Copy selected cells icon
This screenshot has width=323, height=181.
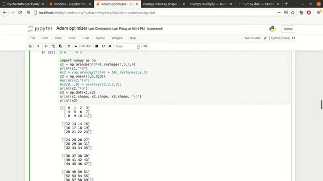click(x=53, y=46)
